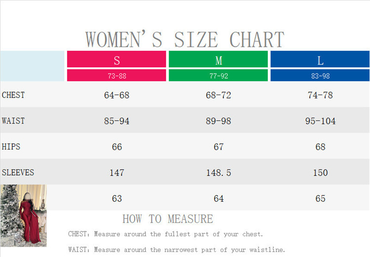This screenshot has width=370, height=257.
Task: Open the red dress model thumbnail
Action: [x=24, y=216]
